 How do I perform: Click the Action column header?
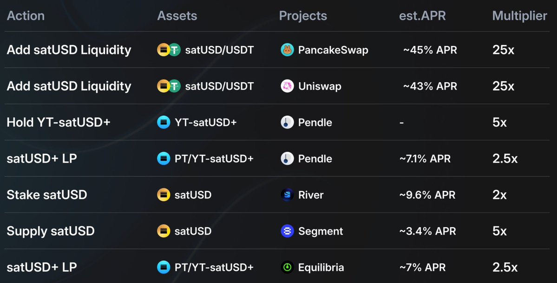click(26, 16)
